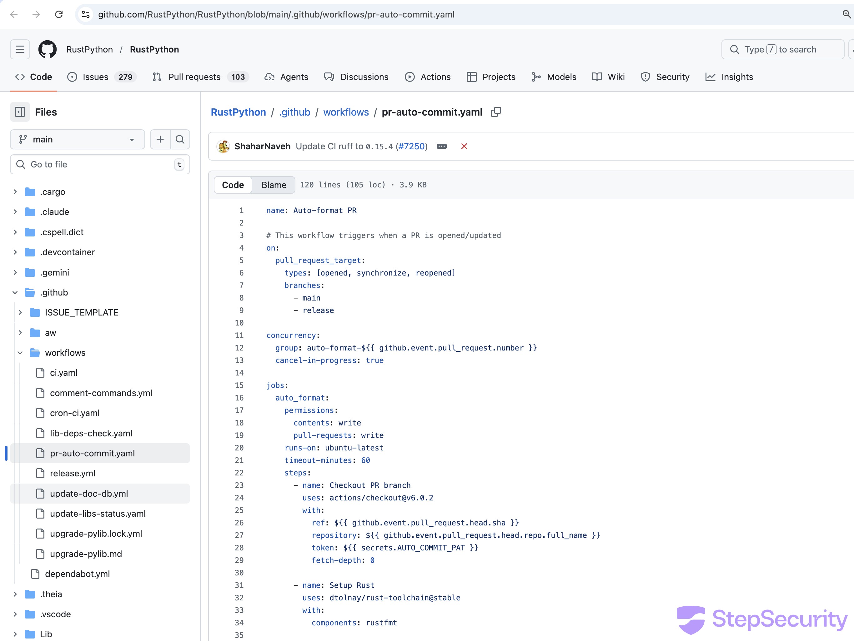This screenshot has width=854, height=641.
Task: Click the red failed status X
Action: pos(464,146)
